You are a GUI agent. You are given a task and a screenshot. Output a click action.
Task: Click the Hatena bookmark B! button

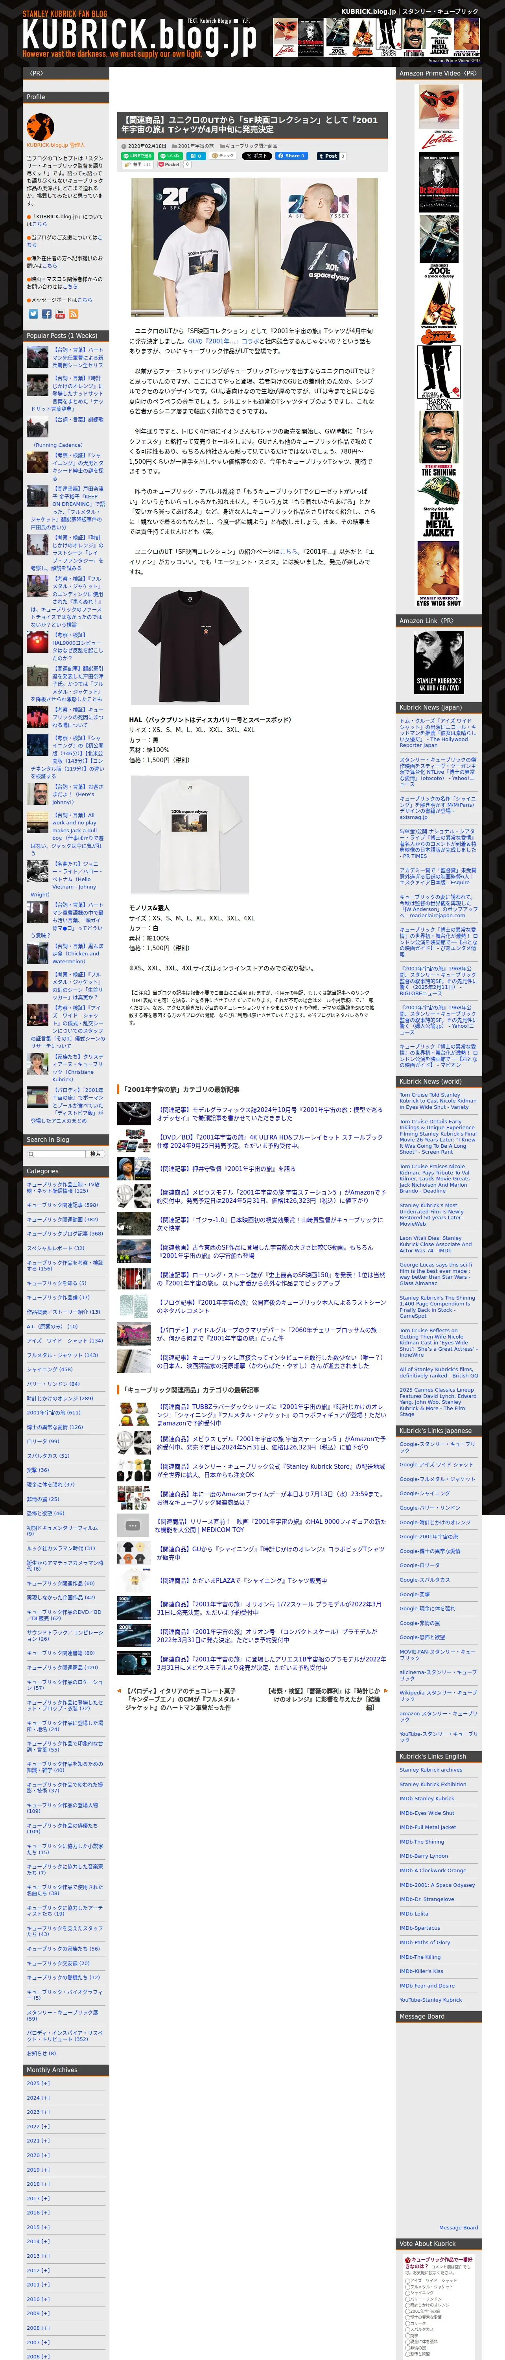click(196, 156)
